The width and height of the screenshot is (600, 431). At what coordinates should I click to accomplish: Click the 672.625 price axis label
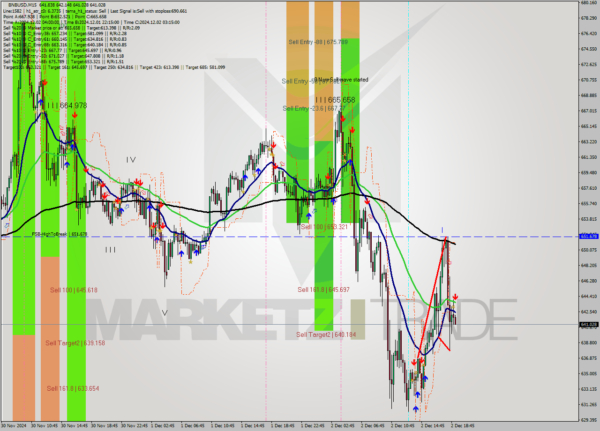[589, 65]
